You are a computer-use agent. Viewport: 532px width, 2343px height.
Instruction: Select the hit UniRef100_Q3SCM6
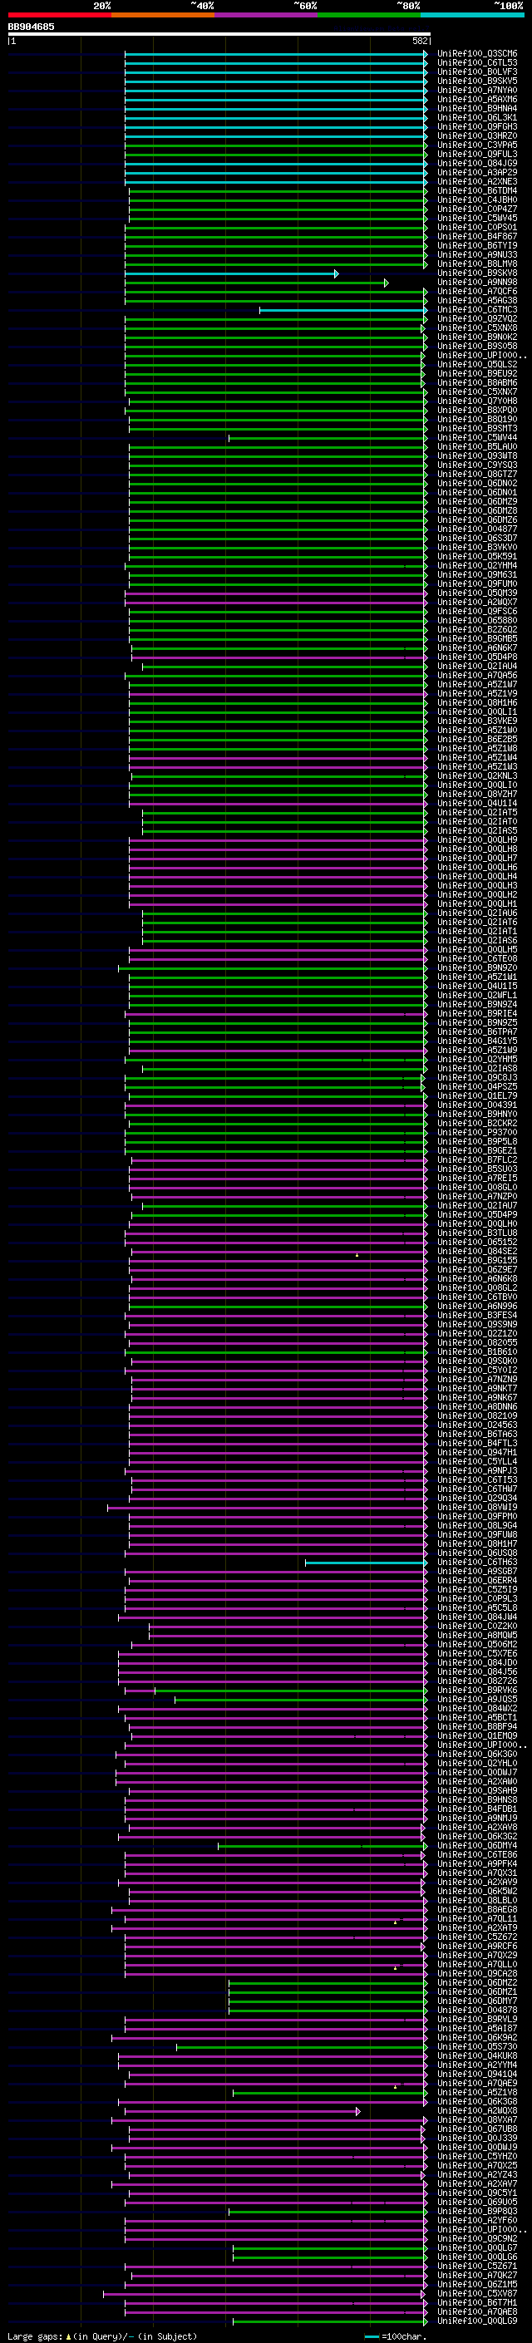pos(477,55)
